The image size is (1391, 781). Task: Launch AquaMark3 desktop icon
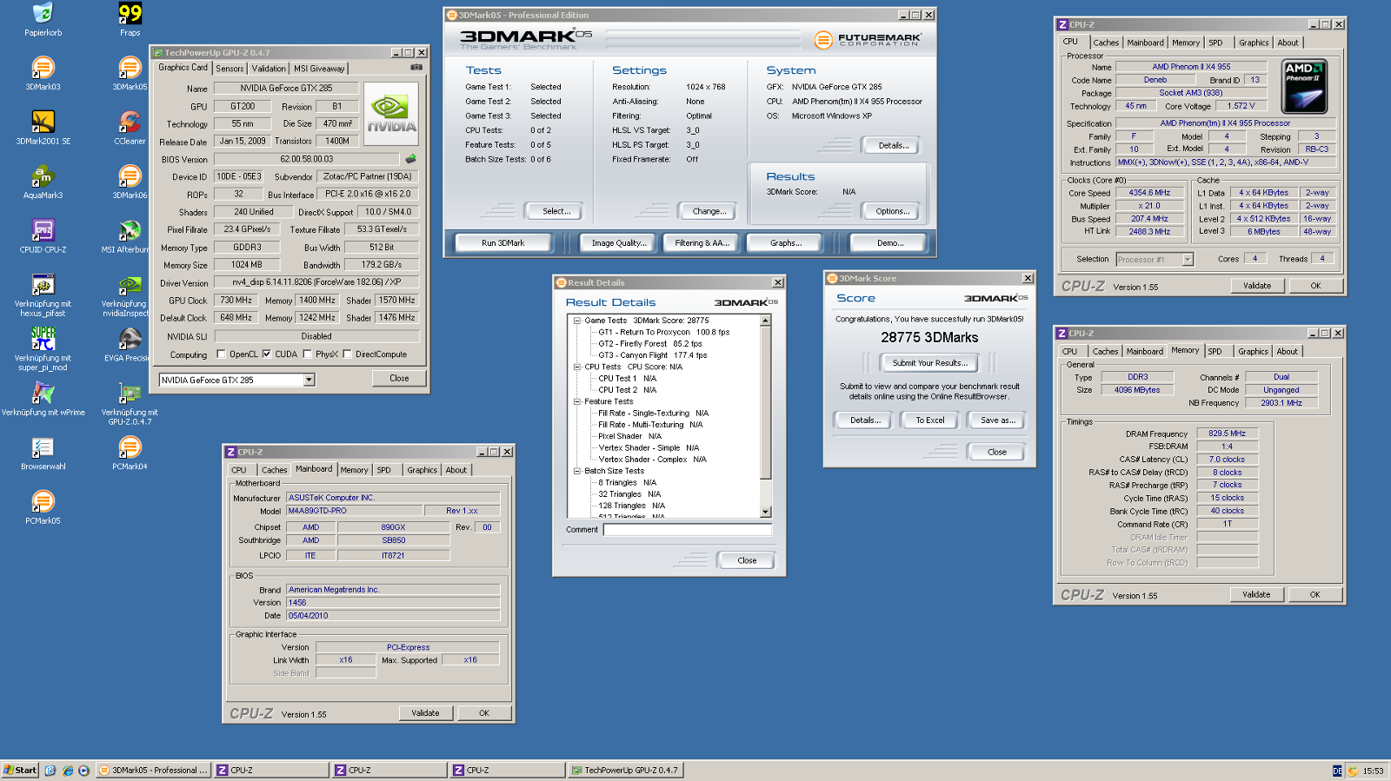[x=43, y=176]
